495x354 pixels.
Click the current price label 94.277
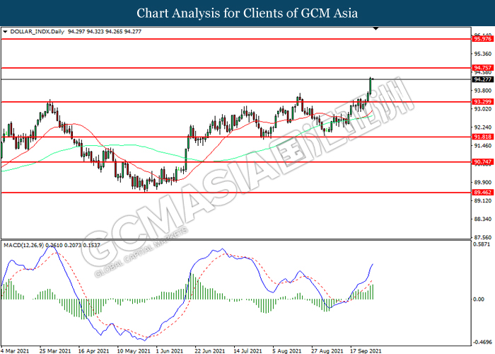(x=482, y=80)
